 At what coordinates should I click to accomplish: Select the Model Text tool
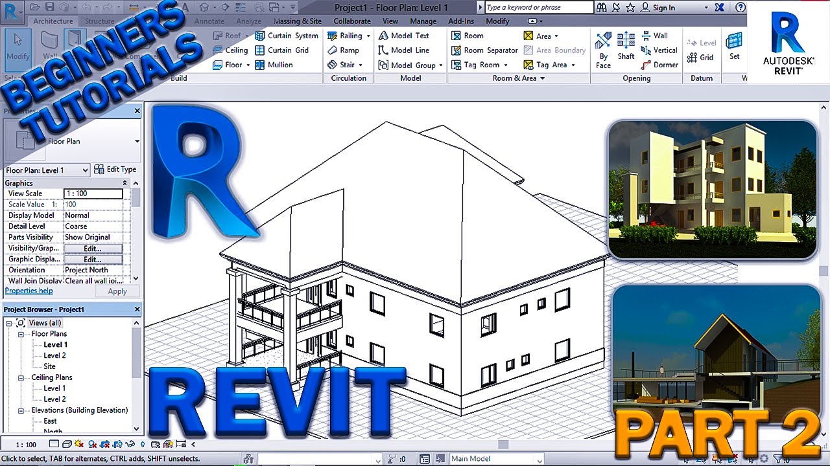(x=404, y=36)
